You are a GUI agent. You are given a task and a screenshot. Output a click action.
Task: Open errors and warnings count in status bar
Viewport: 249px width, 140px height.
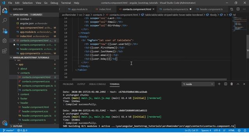pos(22,130)
